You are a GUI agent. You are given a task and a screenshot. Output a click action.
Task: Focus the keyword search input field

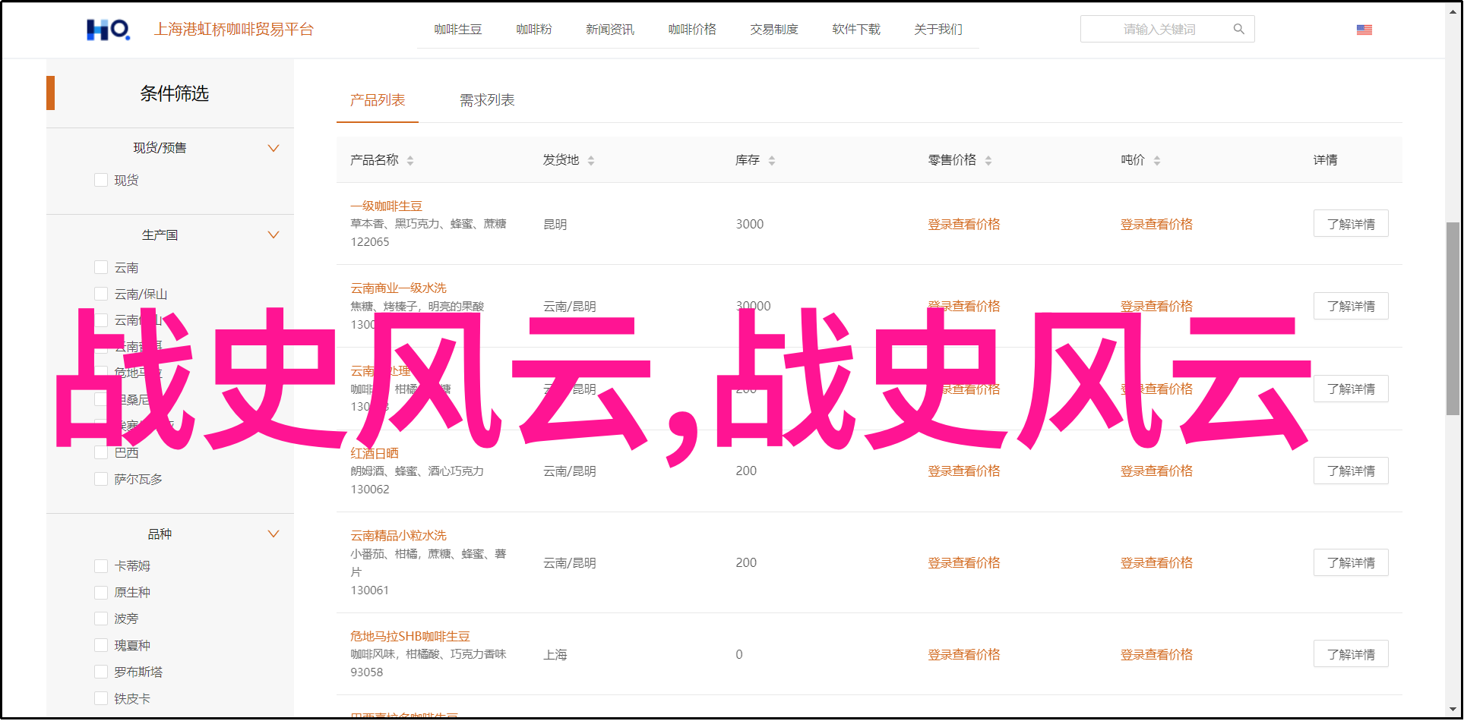pos(1159,30)
